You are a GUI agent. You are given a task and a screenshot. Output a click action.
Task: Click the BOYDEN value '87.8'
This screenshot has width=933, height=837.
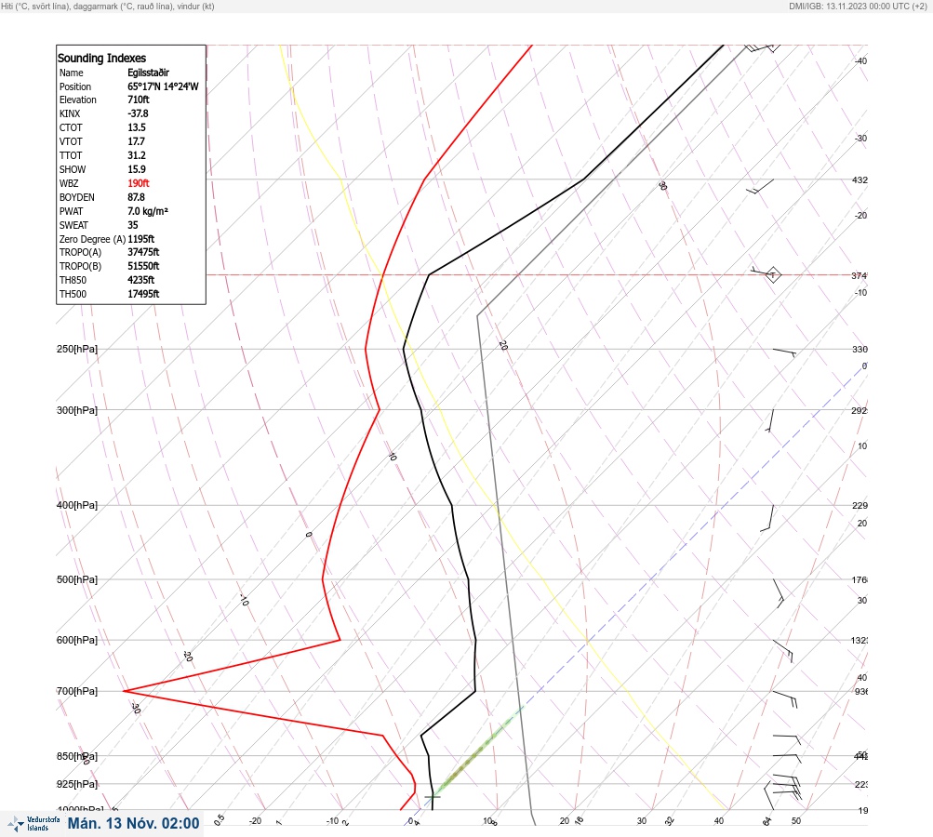coord(136,197)
